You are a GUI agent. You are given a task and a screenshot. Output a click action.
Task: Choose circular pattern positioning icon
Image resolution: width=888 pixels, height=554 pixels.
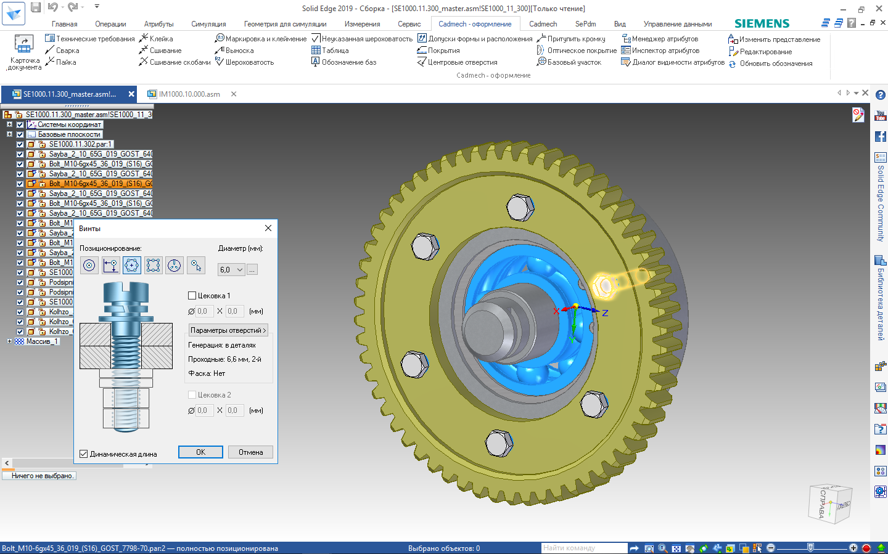(x=132, y=266)
